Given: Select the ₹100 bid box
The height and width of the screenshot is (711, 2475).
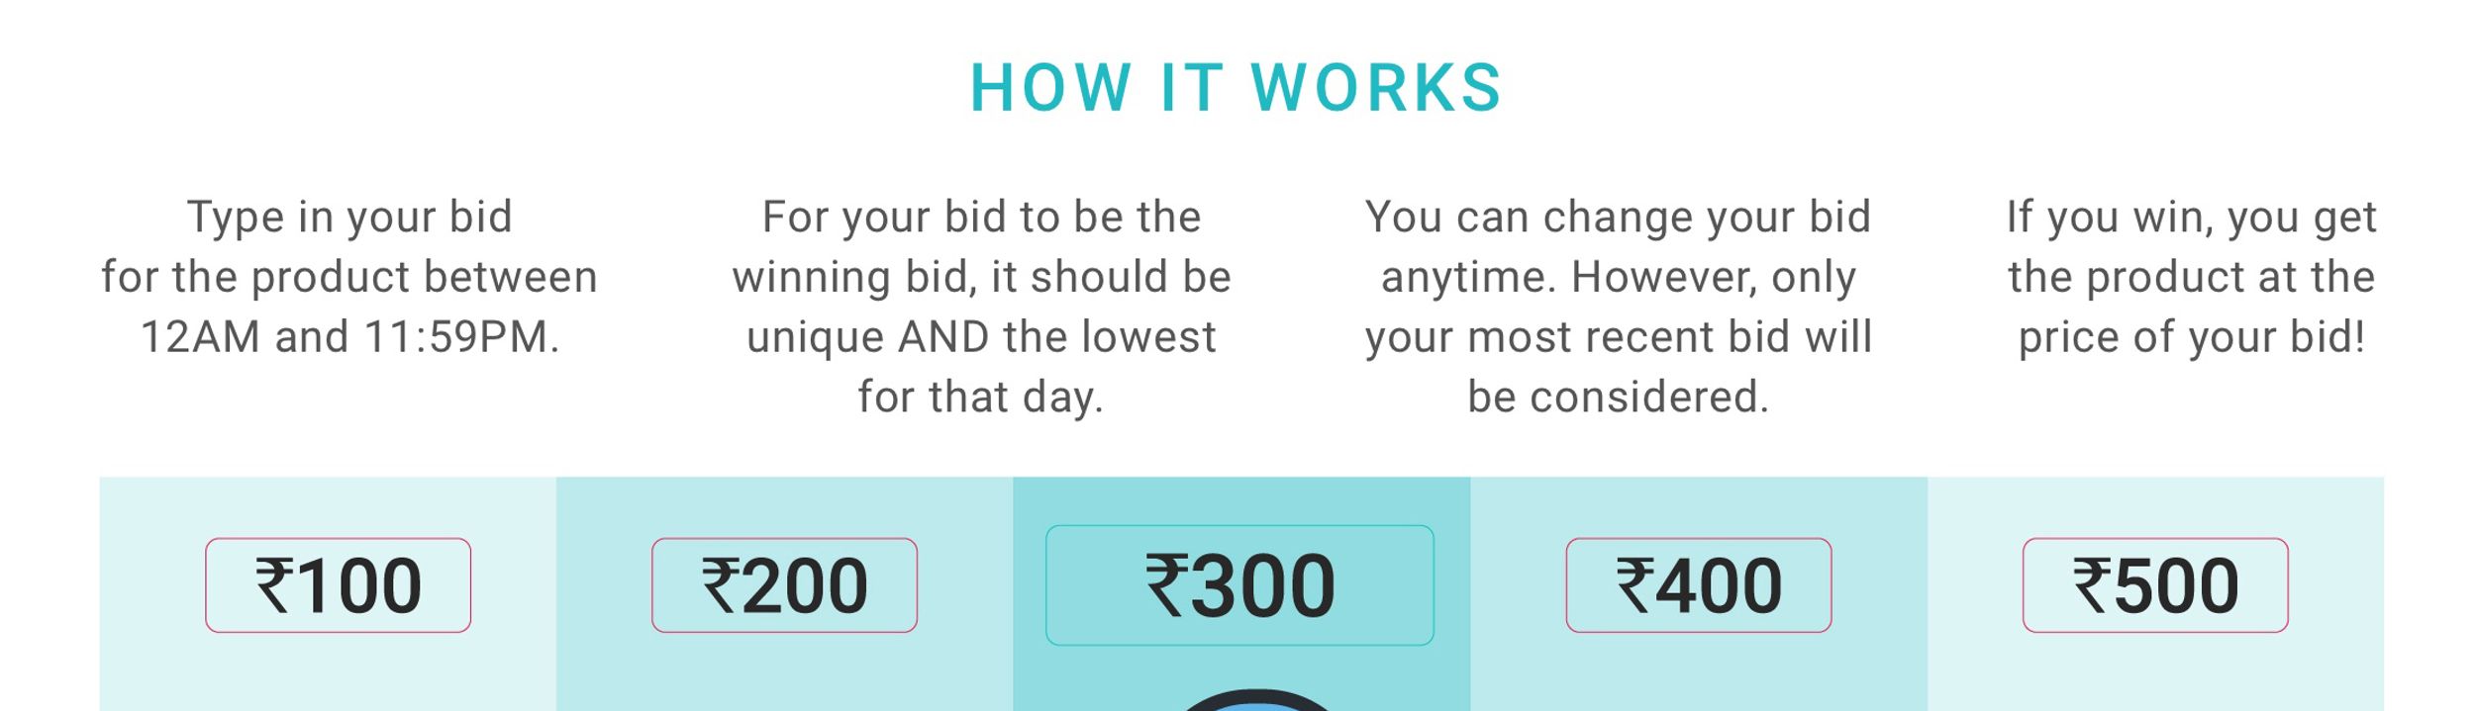Looking at the screenshot, I should click(339, 585).
